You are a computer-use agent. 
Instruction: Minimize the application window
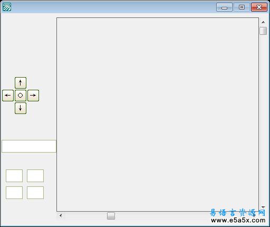point(224,7)
